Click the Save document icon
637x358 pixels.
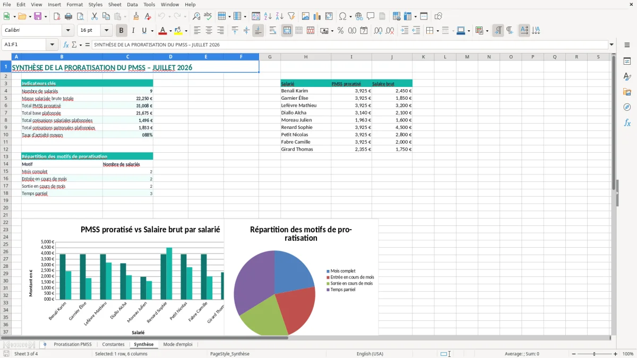point(38,16)
